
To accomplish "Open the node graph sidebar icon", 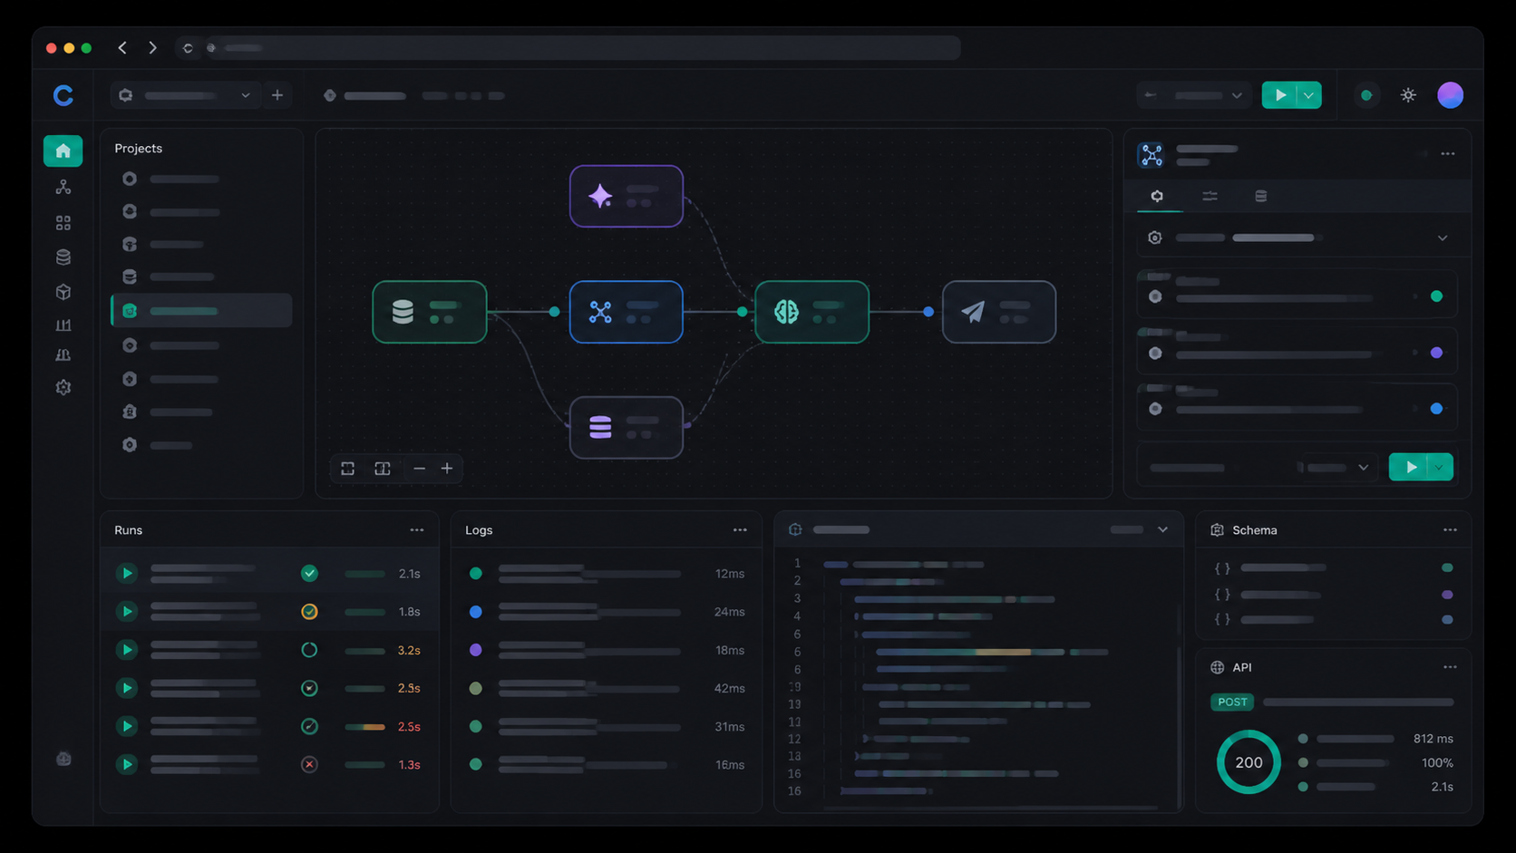I will click(x=63, y=187).
